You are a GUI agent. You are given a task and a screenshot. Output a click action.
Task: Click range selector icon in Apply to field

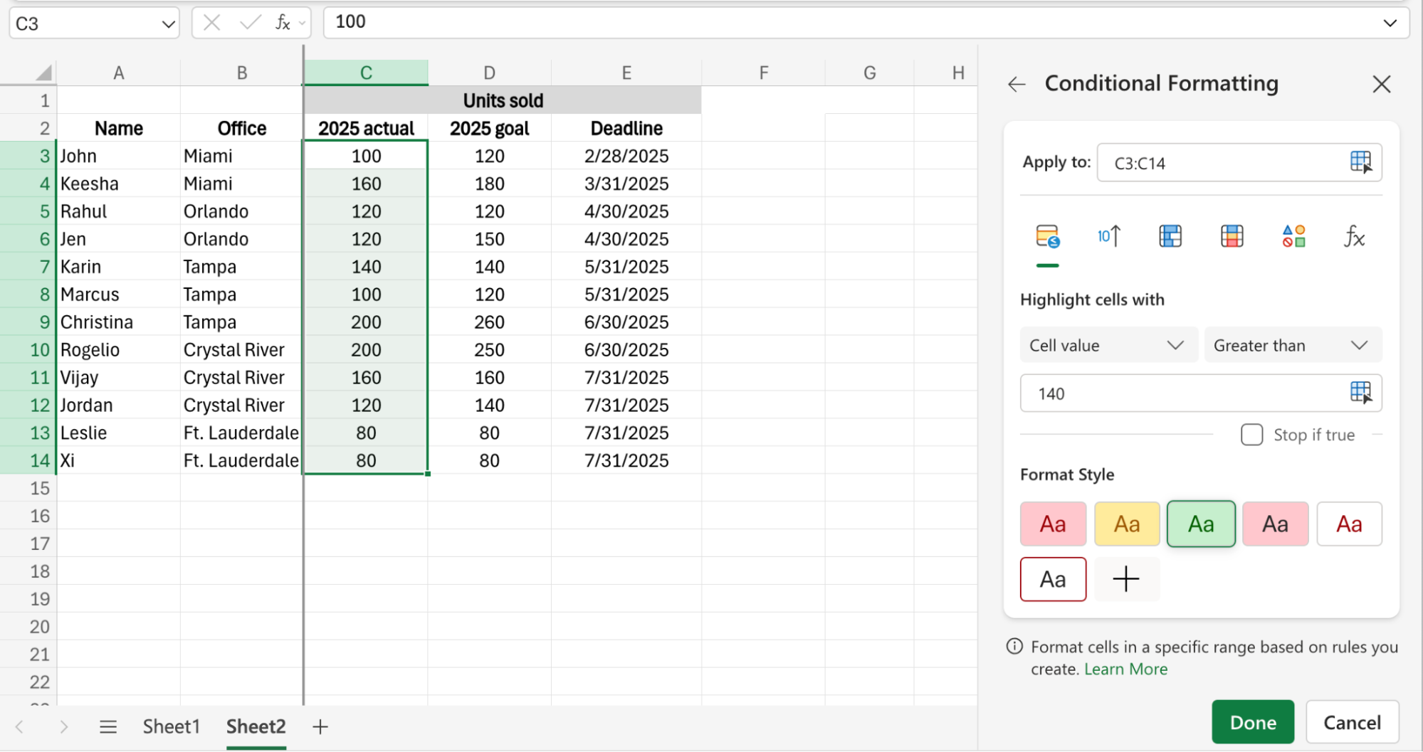pos(1360,162)
